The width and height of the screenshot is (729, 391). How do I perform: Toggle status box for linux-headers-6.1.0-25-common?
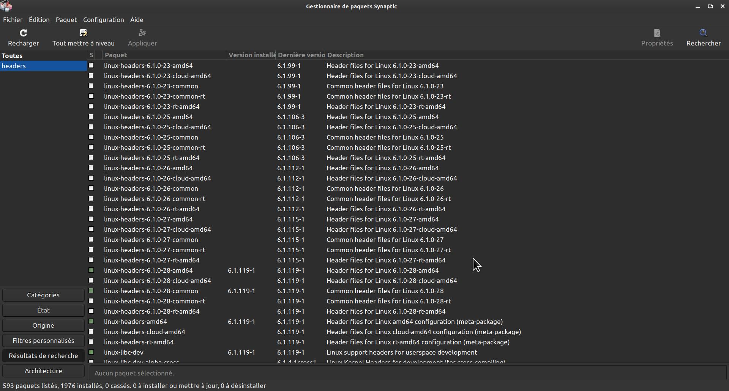coord(91,137)
